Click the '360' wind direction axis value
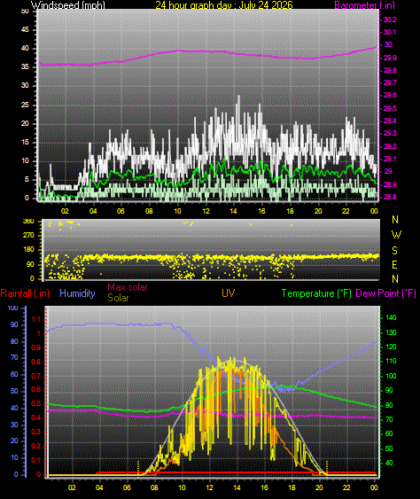 tap(28, 222)
